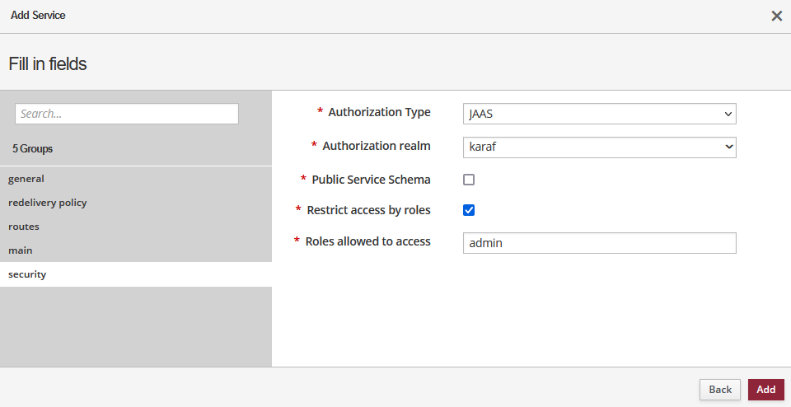Click the Roles allowed to access field

pos(599,243)
